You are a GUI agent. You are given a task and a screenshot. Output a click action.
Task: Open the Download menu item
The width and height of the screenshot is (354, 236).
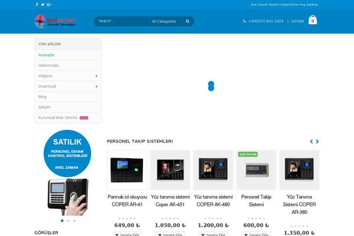(x=47, y=86)
